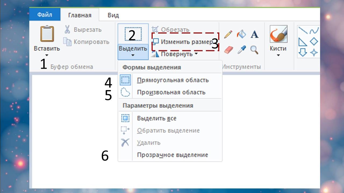The height and width of the screenshot is (193, 344).
Task: Select the right triangle shape
Action: coord(303,42)
